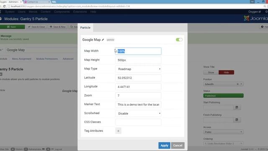The image size is (268, 151).
Task: Open the Position fullwidth dropdown
Action: click(223, 84)
